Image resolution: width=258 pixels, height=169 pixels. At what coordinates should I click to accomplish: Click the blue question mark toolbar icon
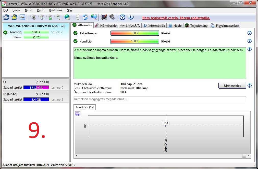point(122,17)
